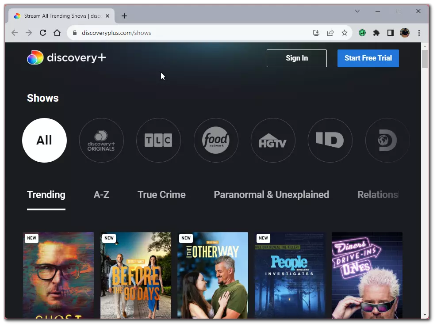Reload the discovery+ page
The image size is (437, 327).
point(43,33)
